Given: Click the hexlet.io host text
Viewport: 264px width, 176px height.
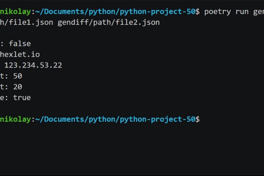Looking at the screenshot, I should 20,54.
